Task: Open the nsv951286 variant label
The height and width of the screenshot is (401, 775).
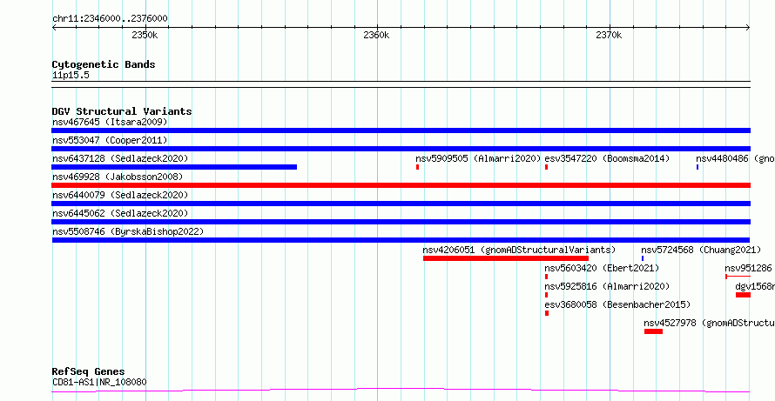Action: click(x=748, y=268)
